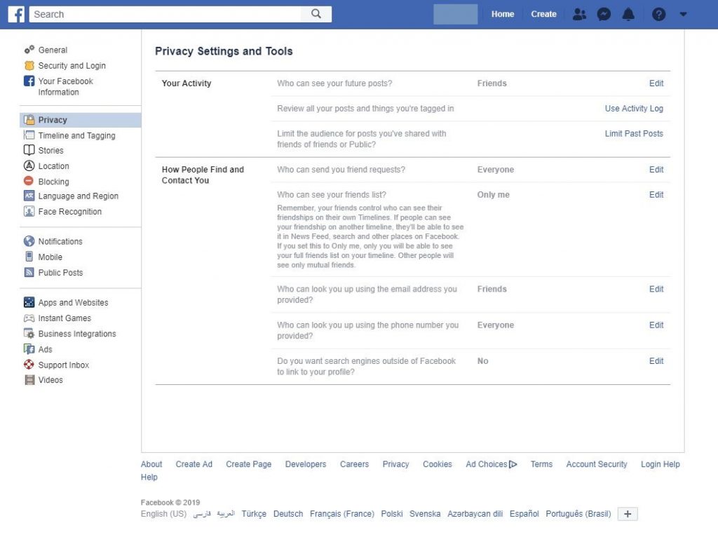Open Timeline and Tagging settings label
The width and height of the screenshot is (718, 535).
tap(77, 135)
